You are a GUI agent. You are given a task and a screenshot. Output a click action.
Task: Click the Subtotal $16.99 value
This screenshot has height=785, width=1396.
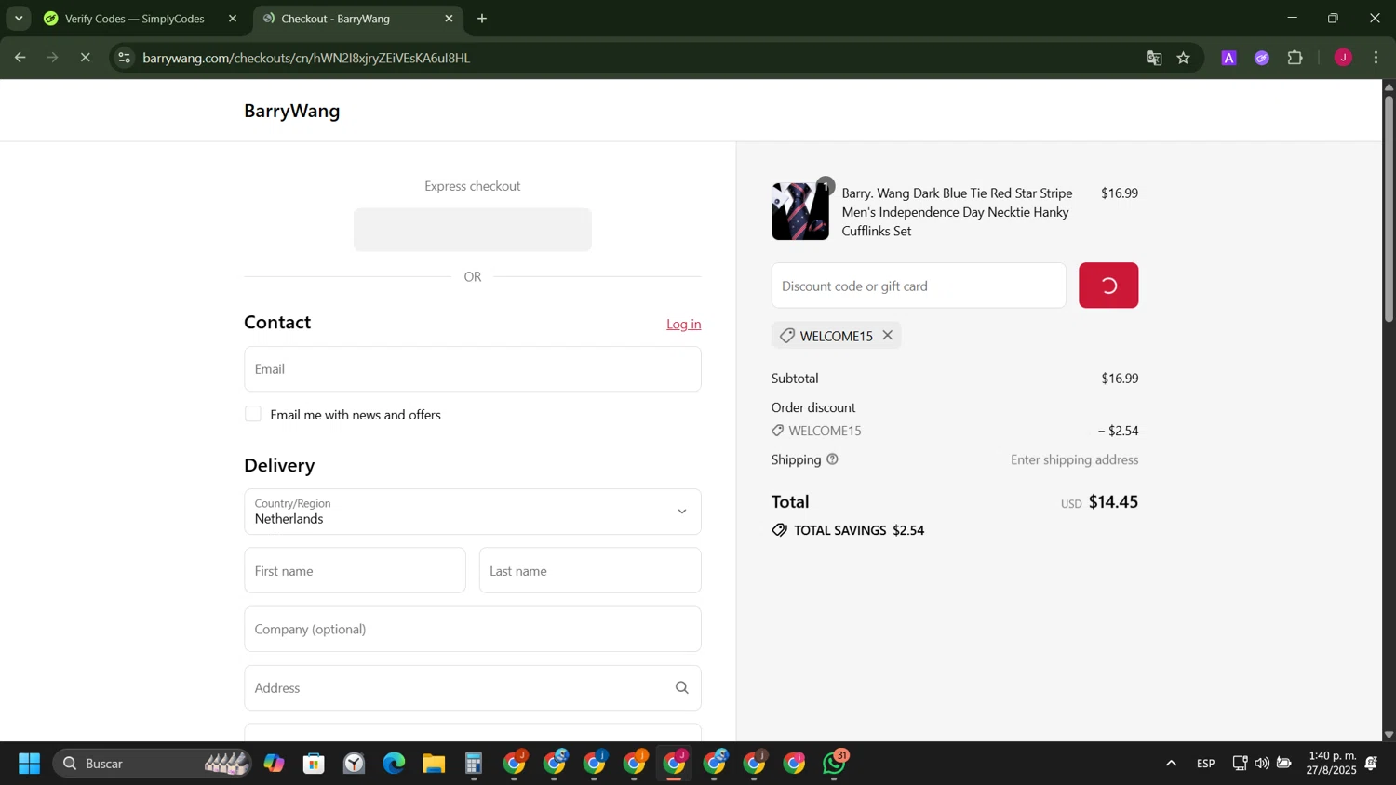click(x=1120, y=379)
